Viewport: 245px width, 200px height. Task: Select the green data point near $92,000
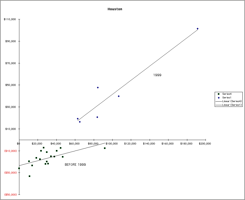(105, 148)
